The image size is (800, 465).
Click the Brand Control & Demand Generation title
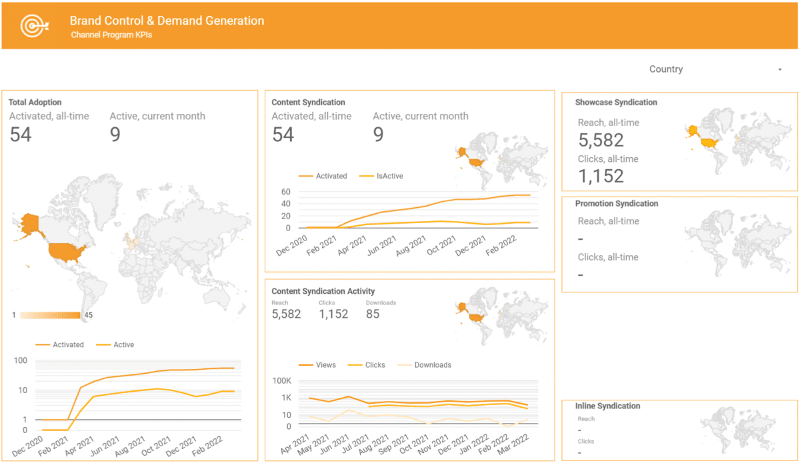(167, 21)
